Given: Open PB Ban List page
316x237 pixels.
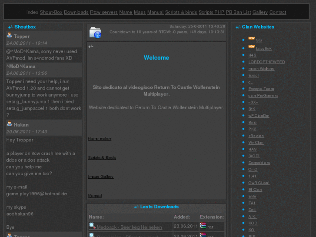Looking at the screenshot, I should (x=238, y=12).
